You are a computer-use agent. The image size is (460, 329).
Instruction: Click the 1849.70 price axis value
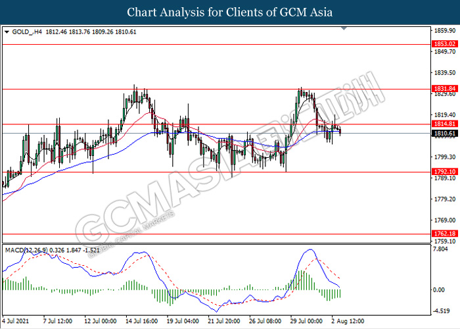click(445, 52)
